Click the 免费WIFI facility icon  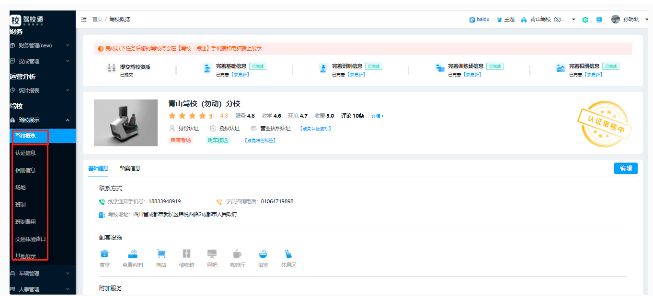[133, 253]
